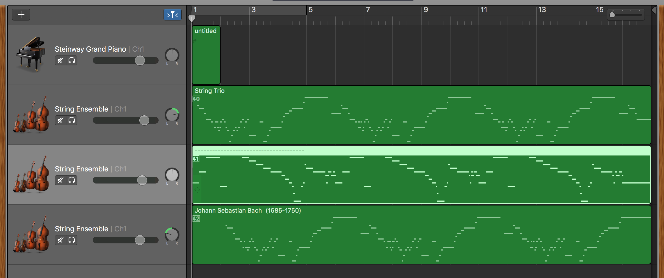Solo the Johann Sebastian Bach String Ensemble track
The image size is (664, 278).
coord(72,240)
